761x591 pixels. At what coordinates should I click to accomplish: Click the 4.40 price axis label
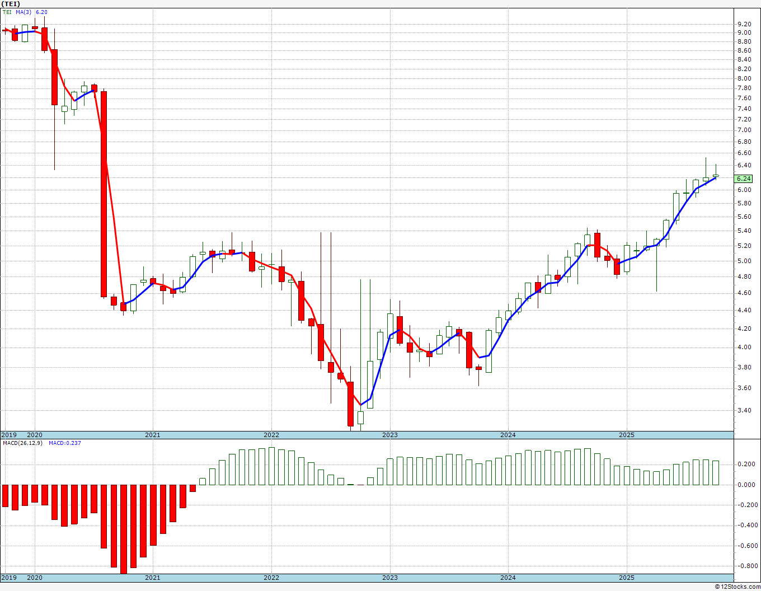[x=745, y=310]
